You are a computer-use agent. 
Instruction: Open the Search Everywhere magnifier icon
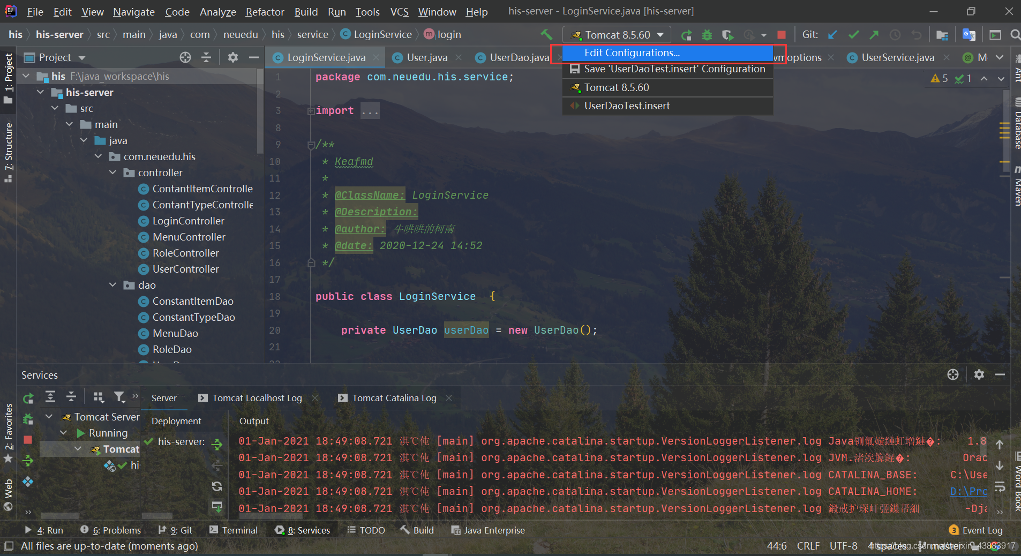(x=1015, y=35)
